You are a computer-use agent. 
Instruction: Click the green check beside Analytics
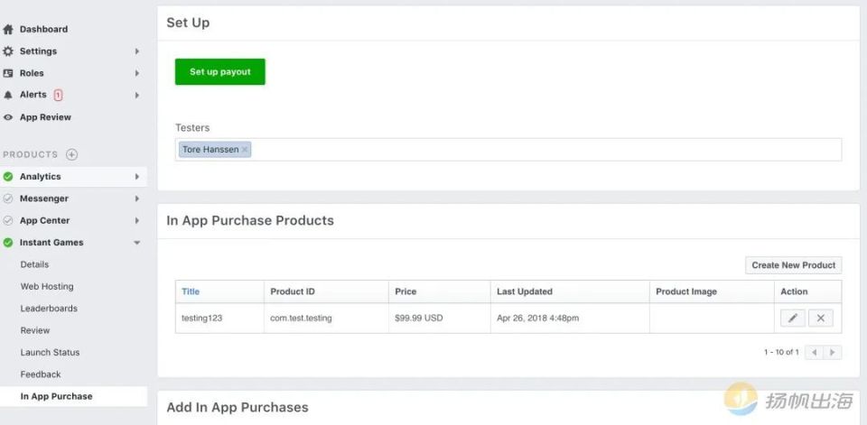(8, 177)
